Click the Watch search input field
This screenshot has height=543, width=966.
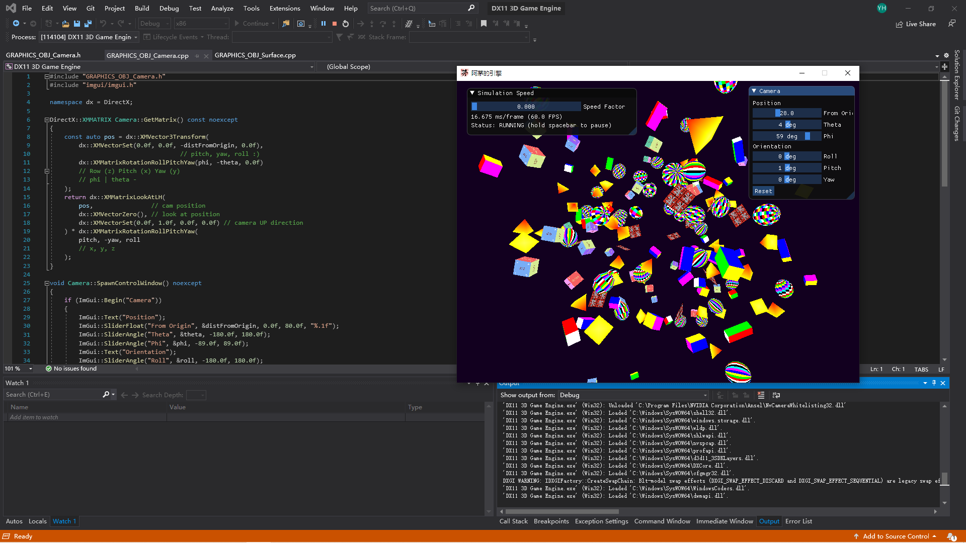tap(53, 395)
